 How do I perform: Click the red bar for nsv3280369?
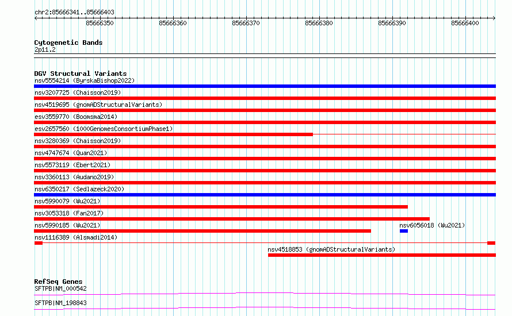(x=265, y=147)
